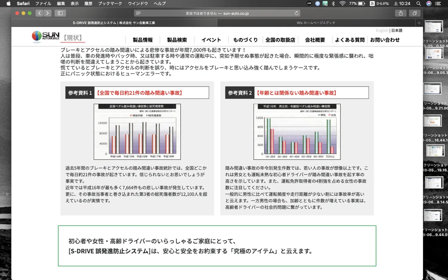
Task: Open the blue circular Wi-Fi utility icon
Action: (x=317, y=3)
